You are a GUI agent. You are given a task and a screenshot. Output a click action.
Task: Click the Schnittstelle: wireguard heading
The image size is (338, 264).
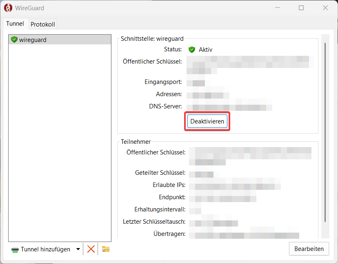pyautogui.click(x=152, y=39)
